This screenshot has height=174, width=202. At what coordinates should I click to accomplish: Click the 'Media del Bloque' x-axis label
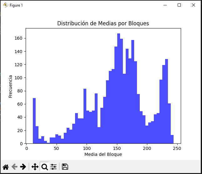(103, 154)
